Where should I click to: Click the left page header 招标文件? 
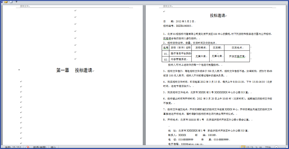pos(24,6)
